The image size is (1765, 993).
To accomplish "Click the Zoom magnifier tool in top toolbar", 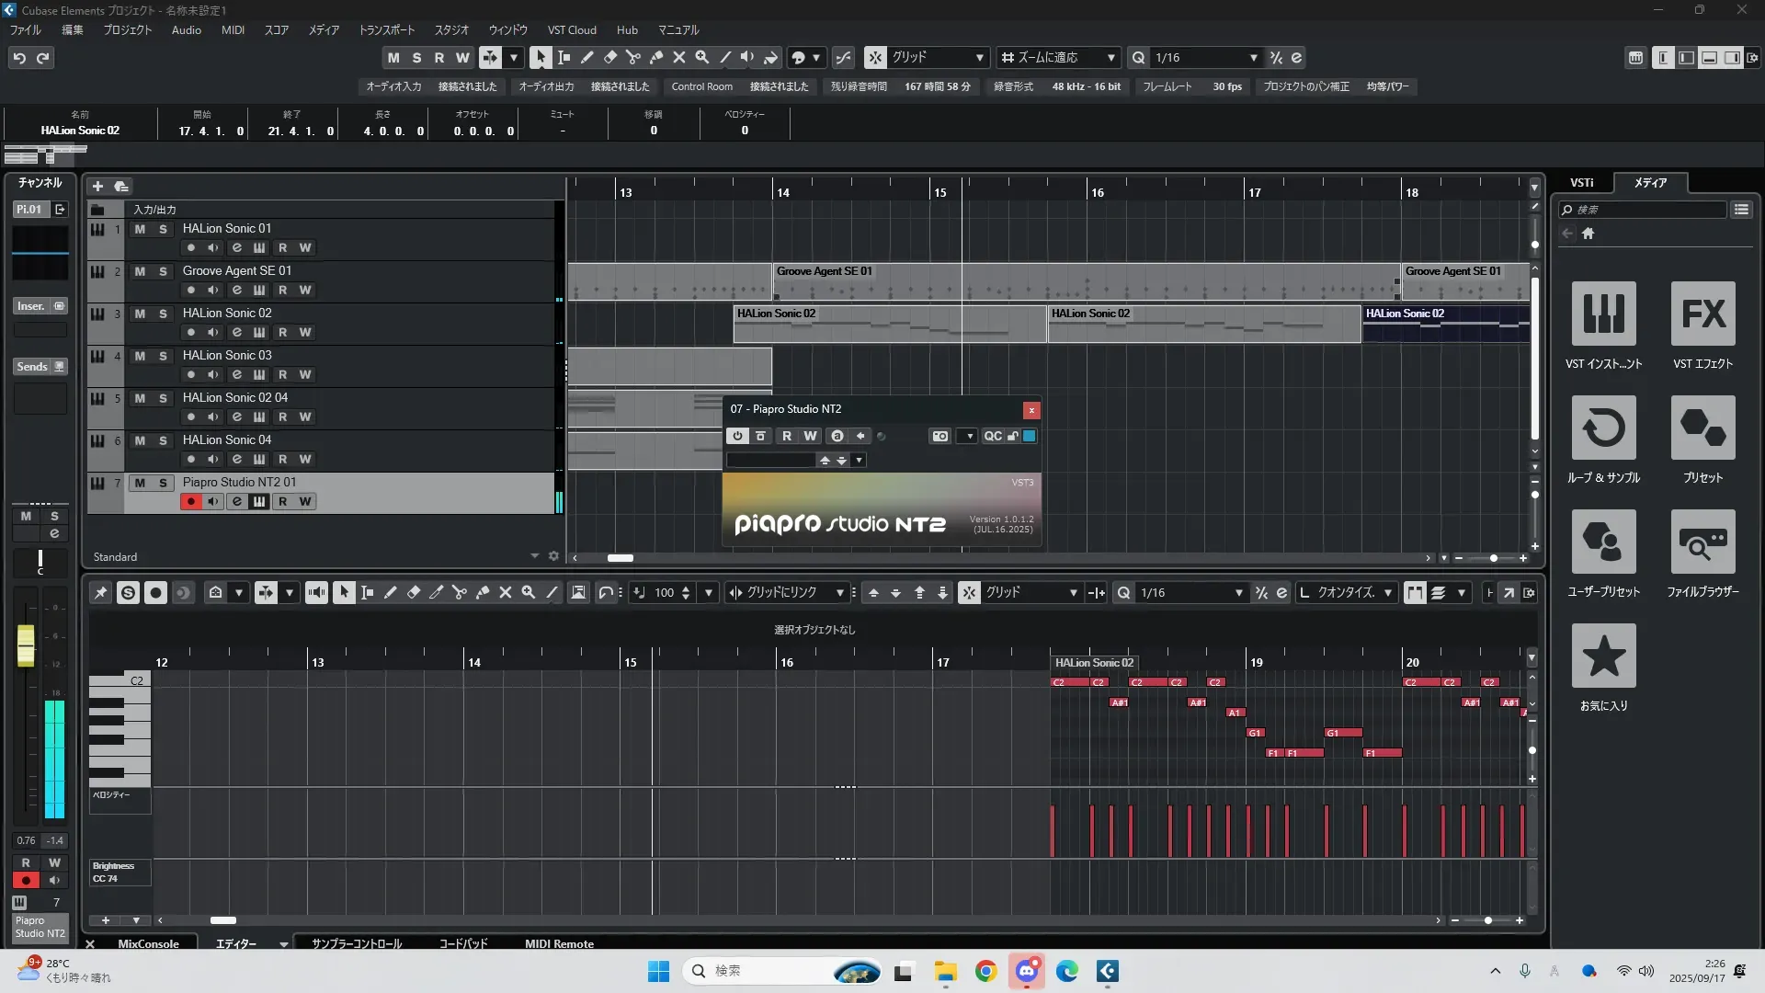I will pos(702,57).
